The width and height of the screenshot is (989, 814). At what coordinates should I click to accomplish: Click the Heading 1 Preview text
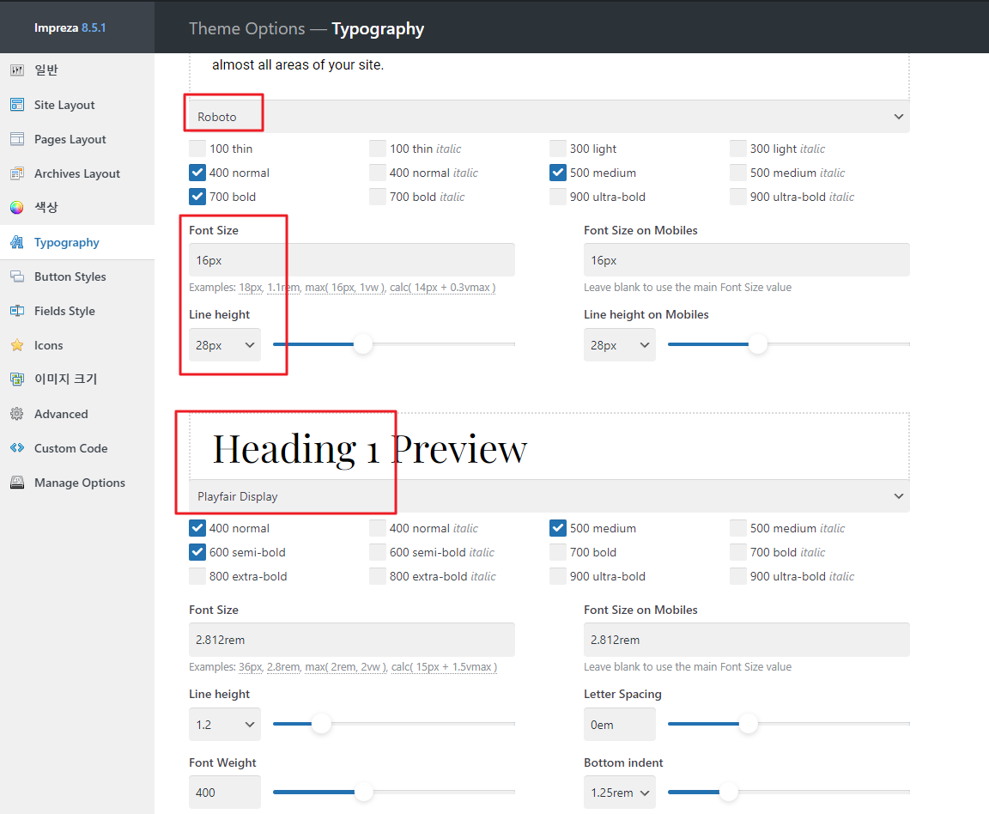click(x=370, y=449)
